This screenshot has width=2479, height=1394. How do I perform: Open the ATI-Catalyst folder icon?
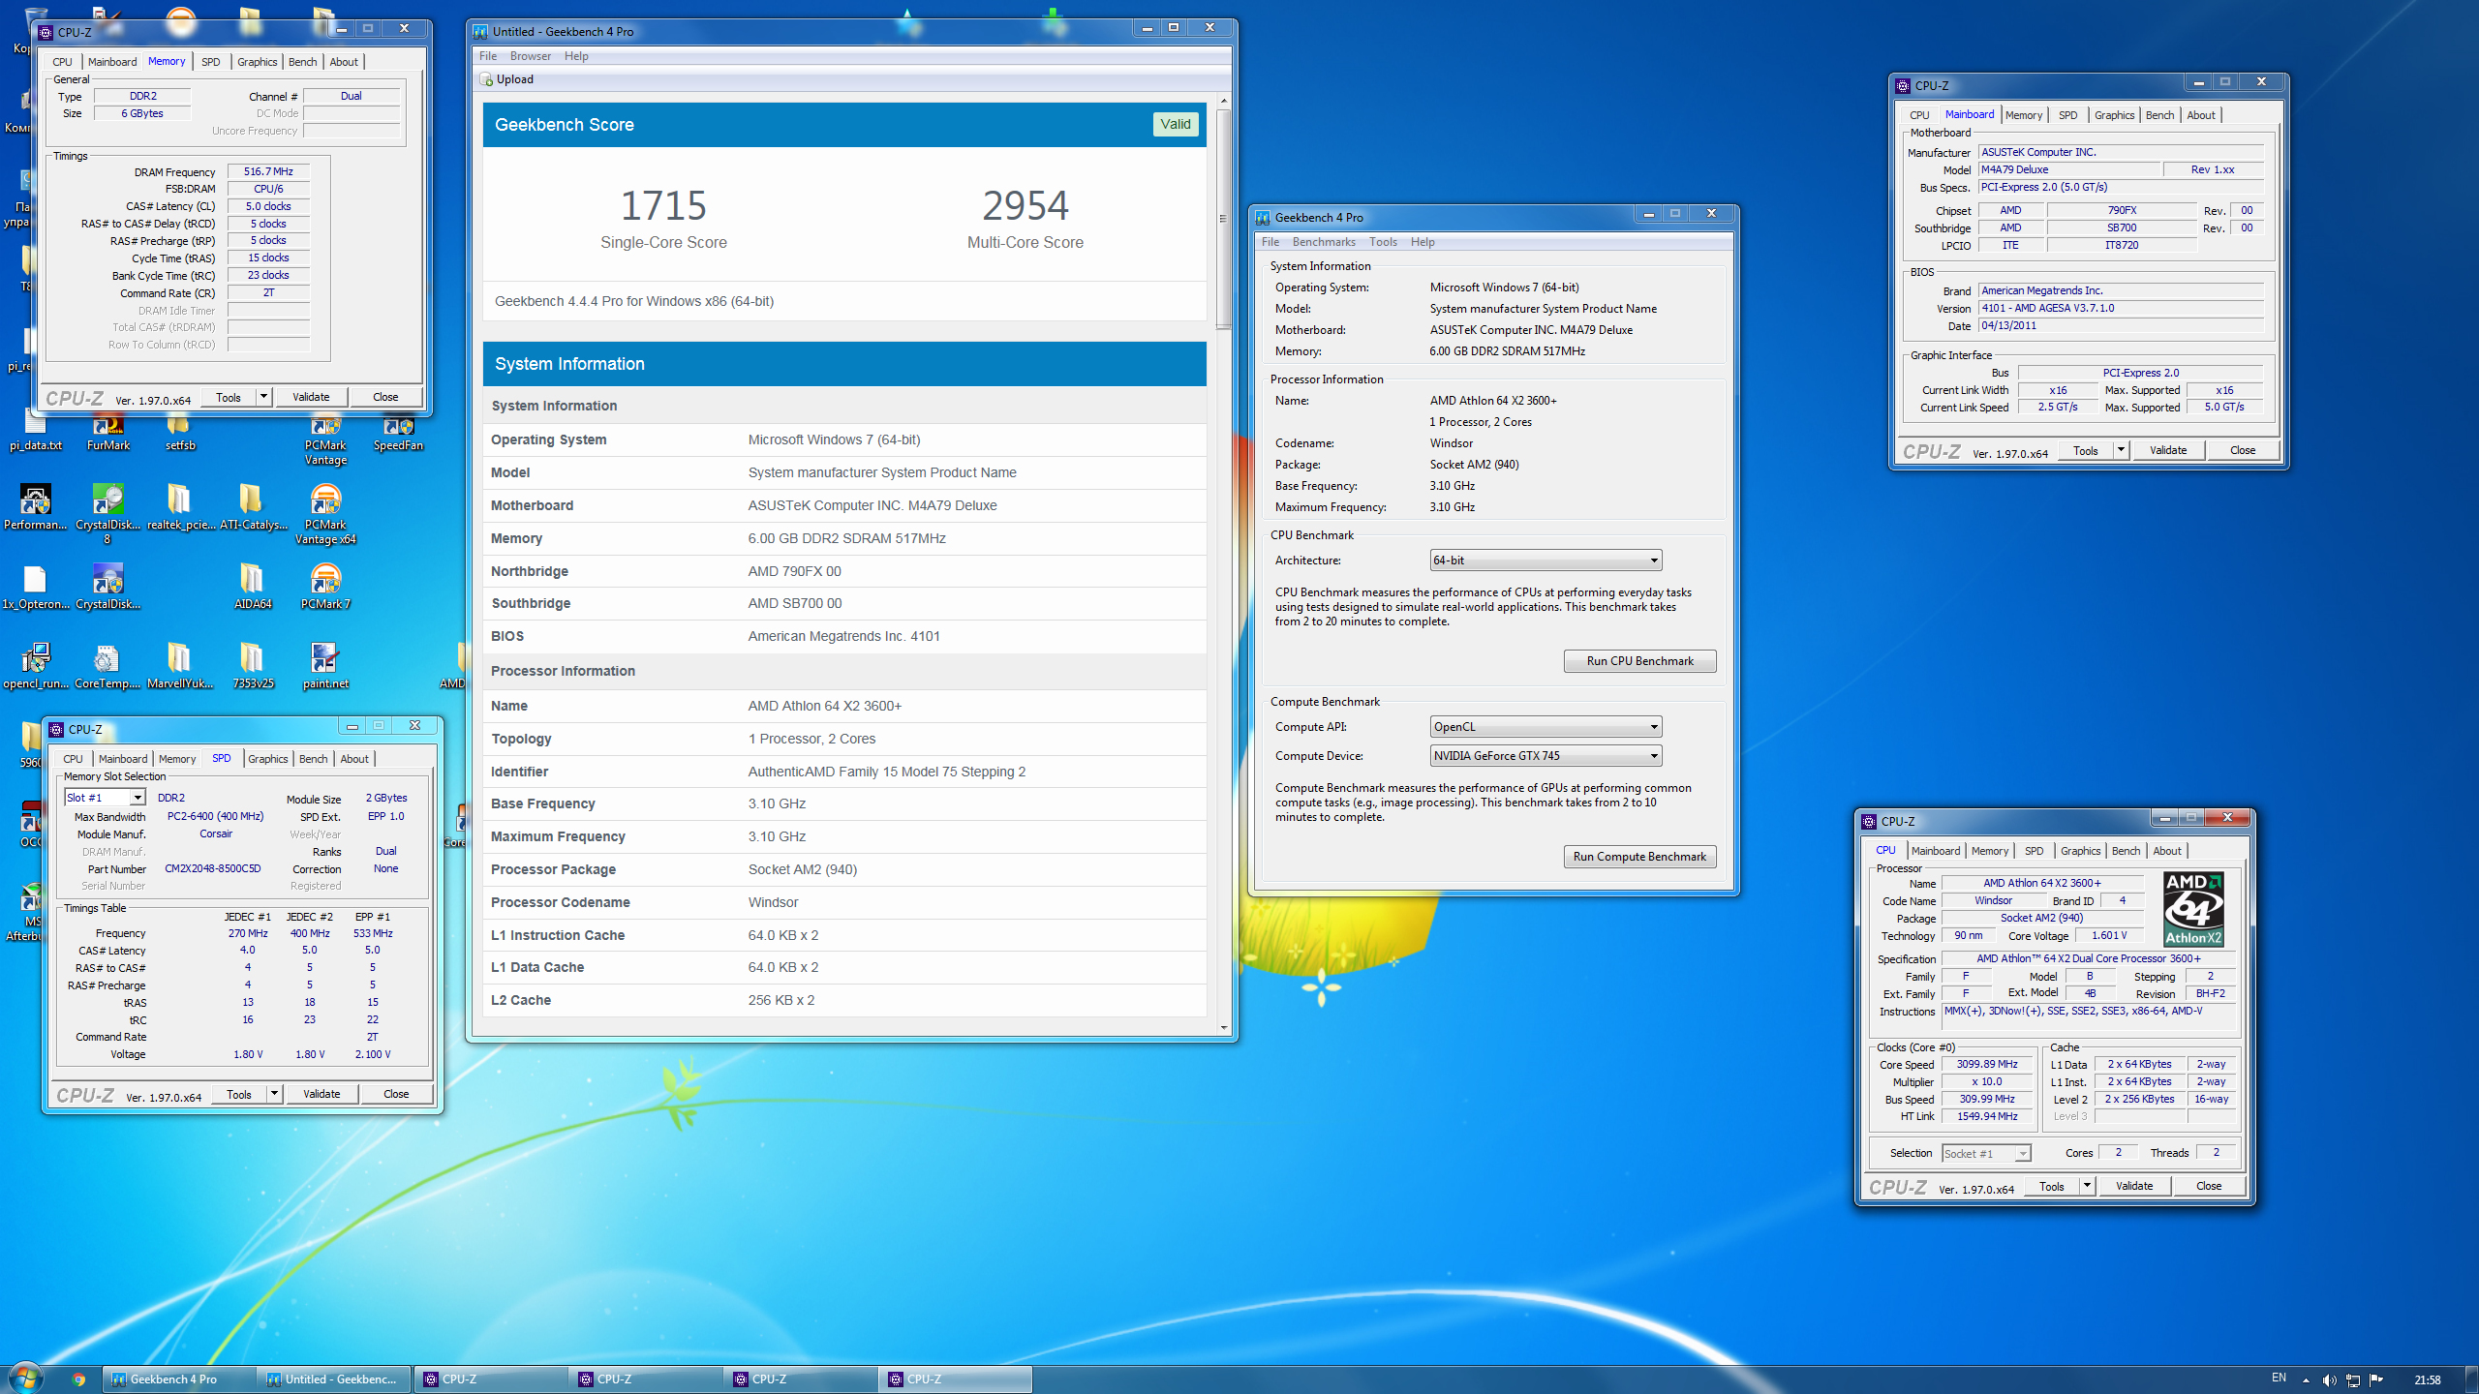(x=253, y=507)
